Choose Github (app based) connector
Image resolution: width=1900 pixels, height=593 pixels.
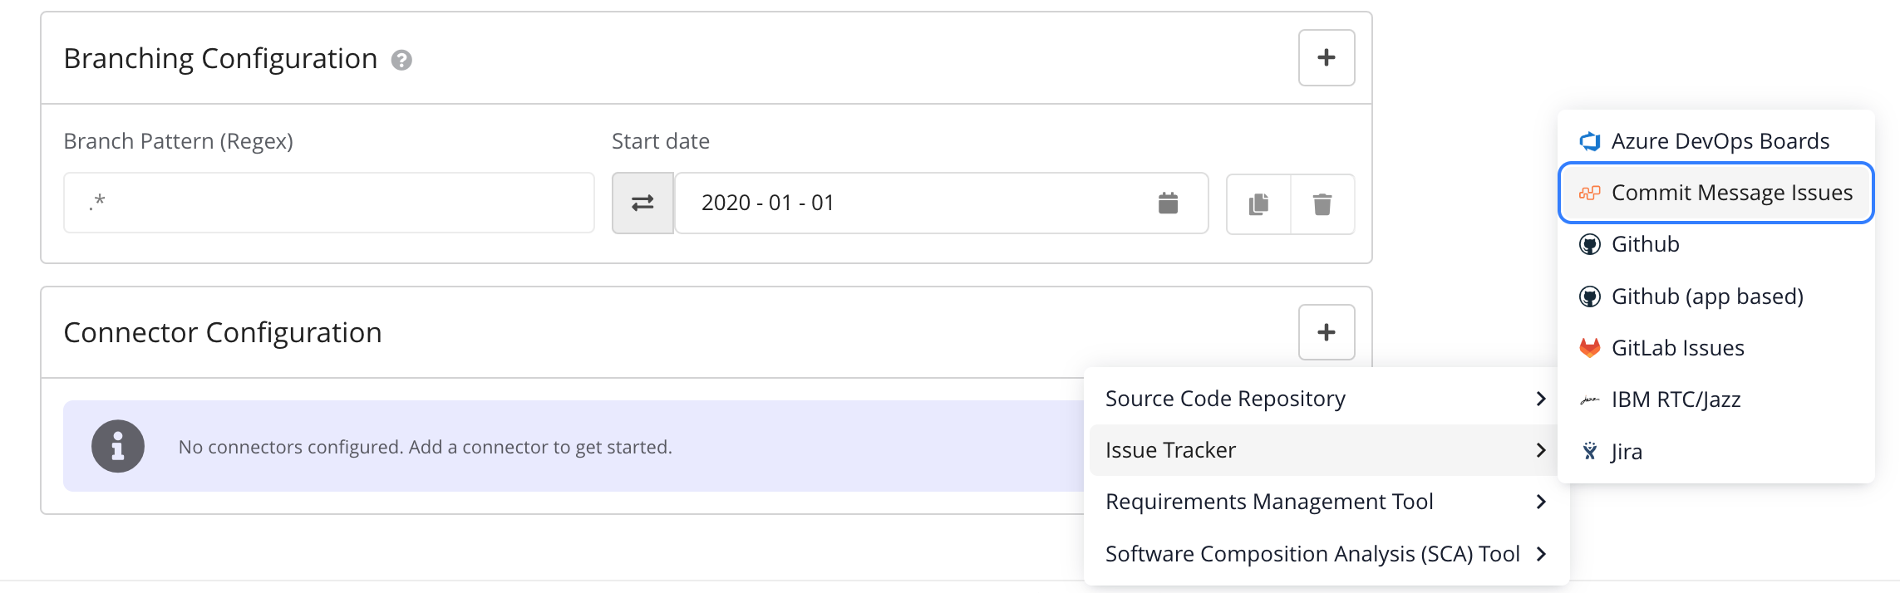point(1716,296)
